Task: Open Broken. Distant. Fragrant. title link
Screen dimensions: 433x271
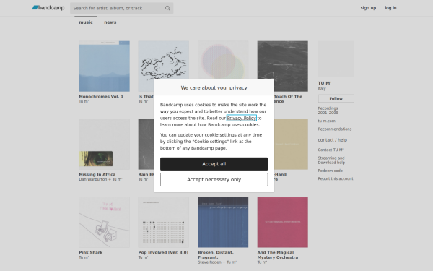Action: click(x=216, y=255)
